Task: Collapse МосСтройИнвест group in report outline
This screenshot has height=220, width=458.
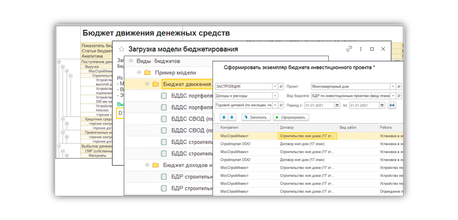Action: click(67, 71)
